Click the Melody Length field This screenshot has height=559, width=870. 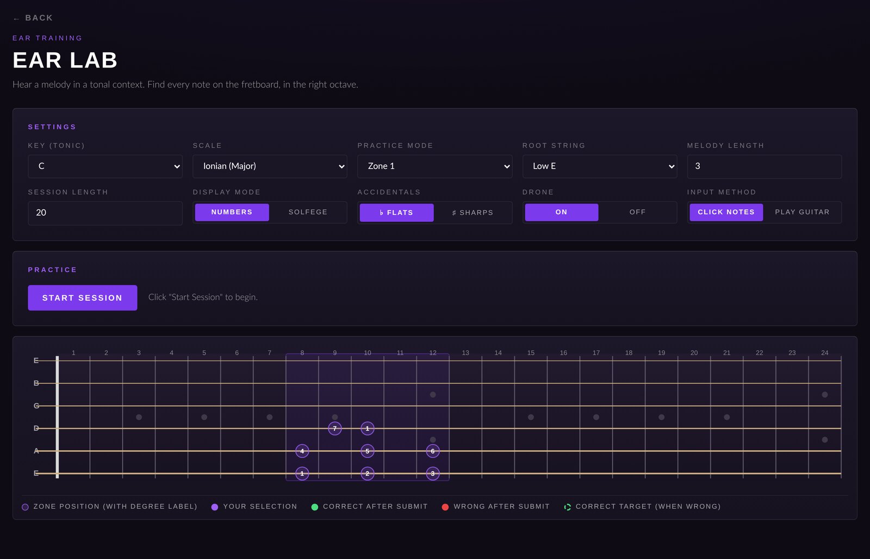(x=765, y=166)
